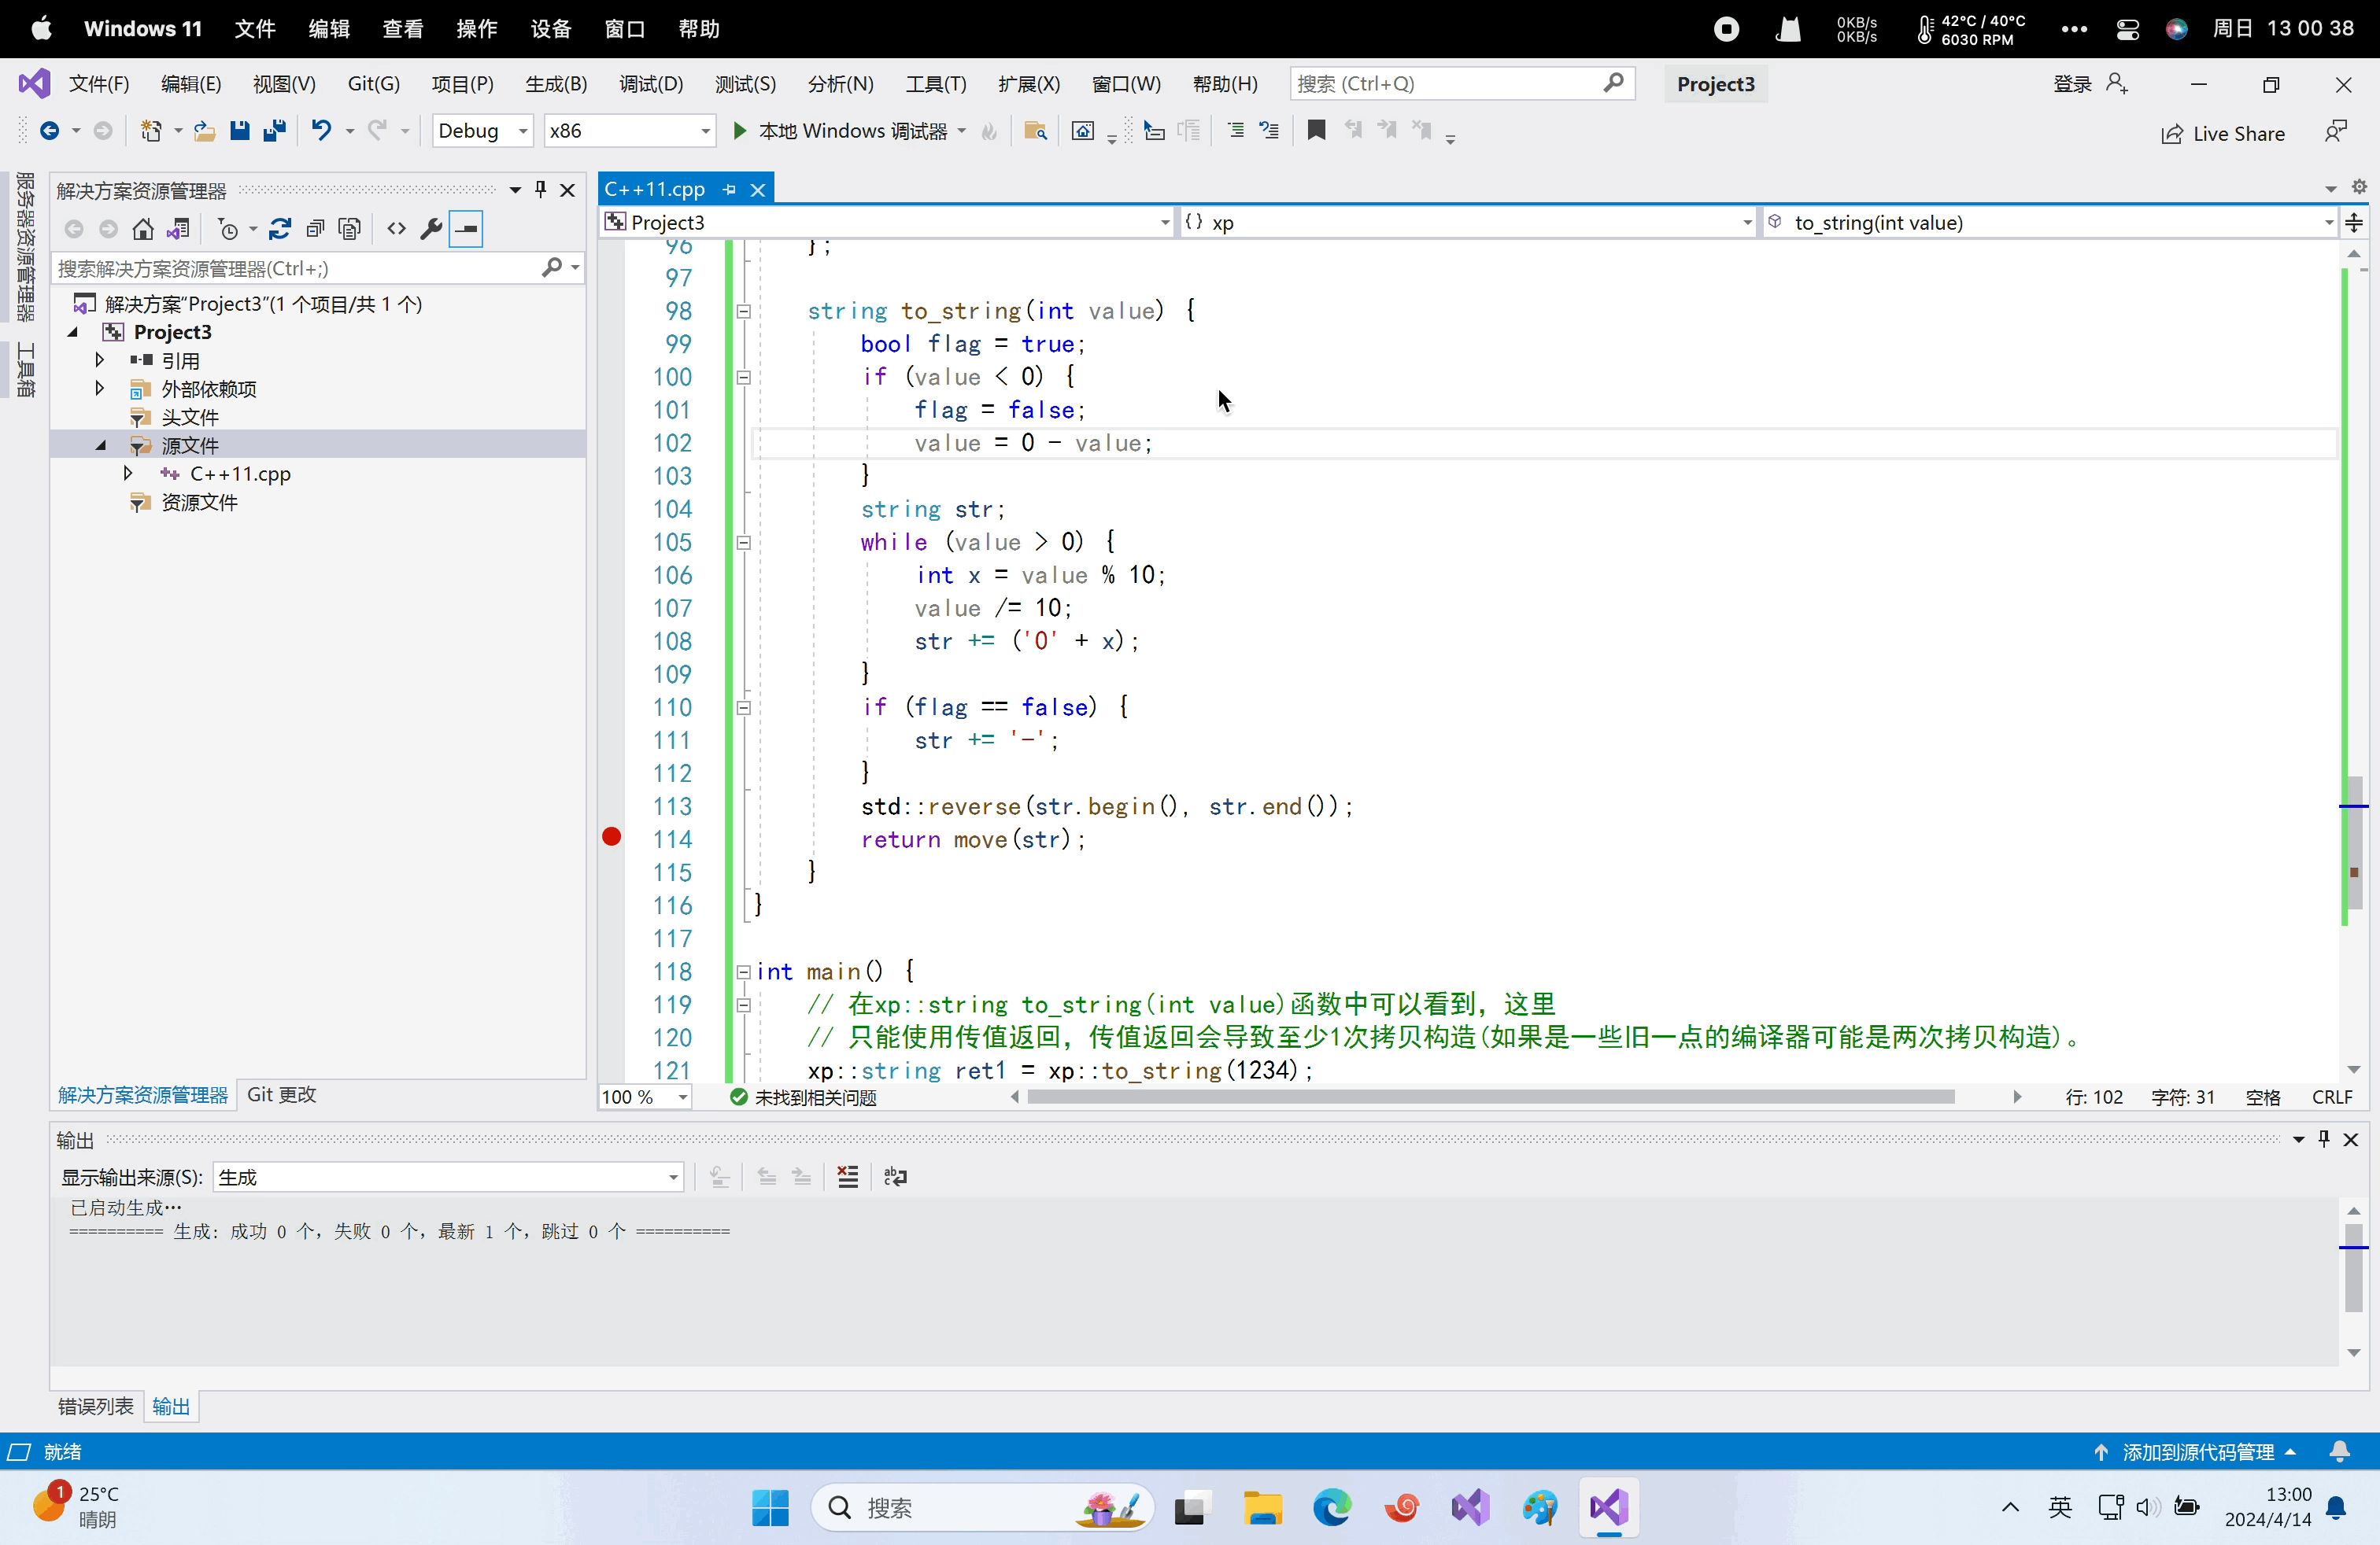Switch to the 错误列表 tab
This screenshot has height=1545, width=2380.
[x=95, y=1406]
